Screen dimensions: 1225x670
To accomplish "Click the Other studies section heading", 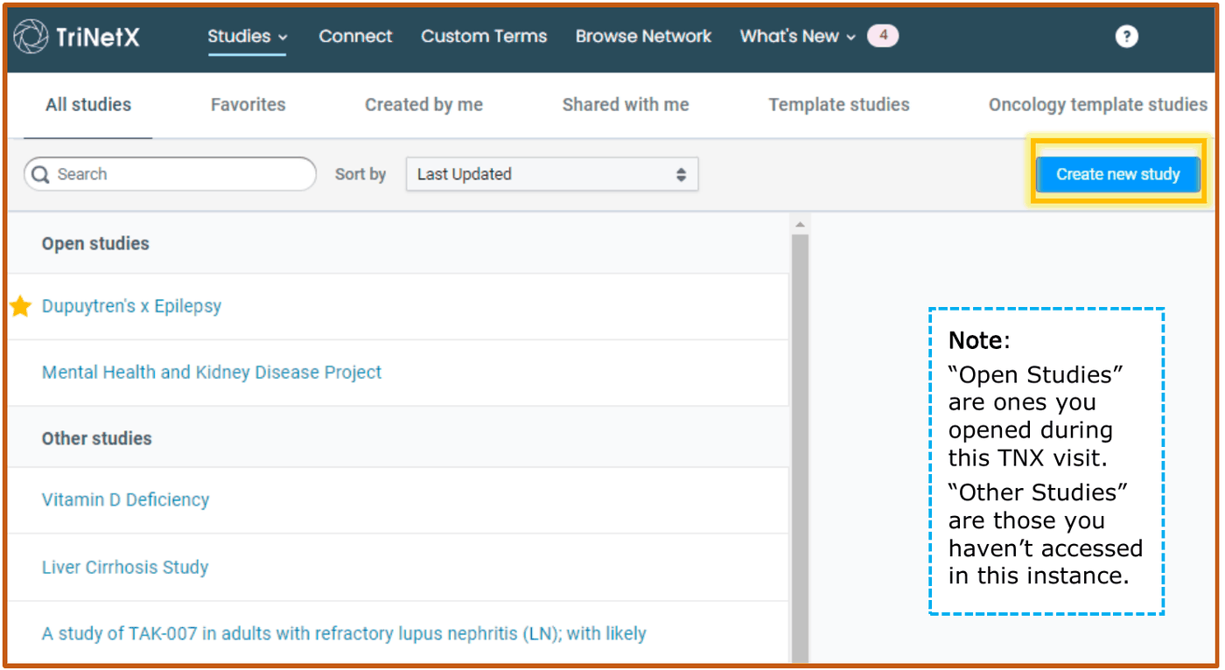I will [x=96, y=439].
